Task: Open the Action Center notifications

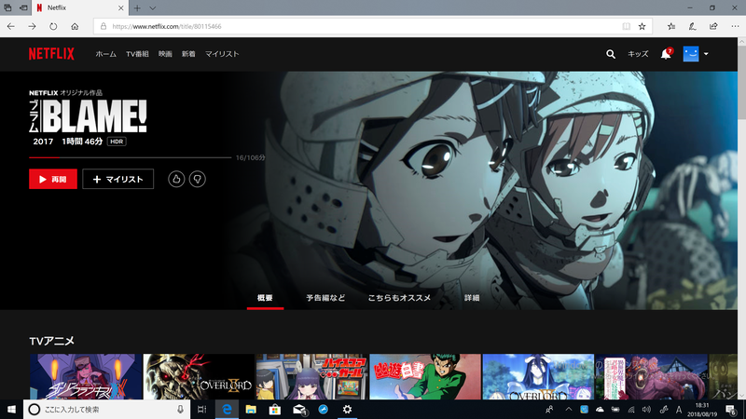Action: click(x=732, y=410)
